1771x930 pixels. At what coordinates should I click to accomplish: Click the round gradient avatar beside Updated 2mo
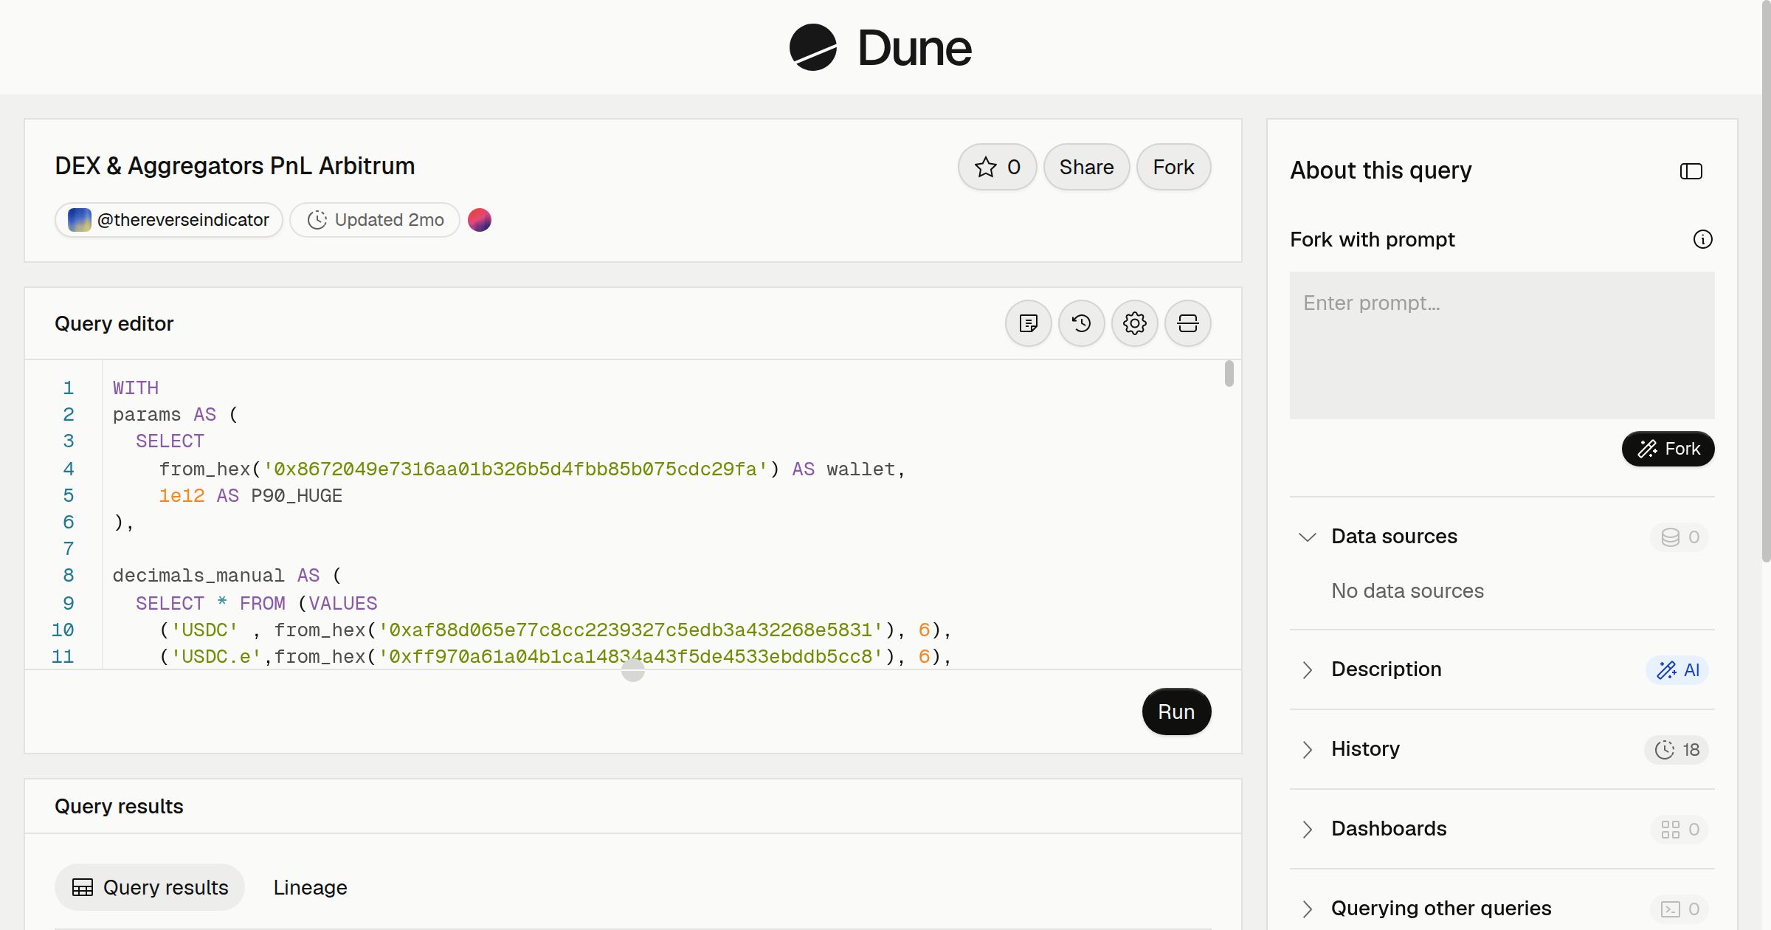coord(480,220)
